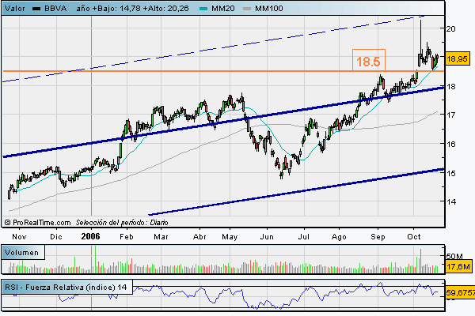475x316 pixels.
Task: Click the BBVA black legend swatch
Action: 36,9
